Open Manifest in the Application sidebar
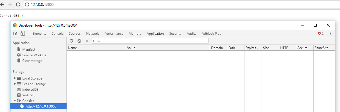340x112 pixels. (x=29, y=50)
